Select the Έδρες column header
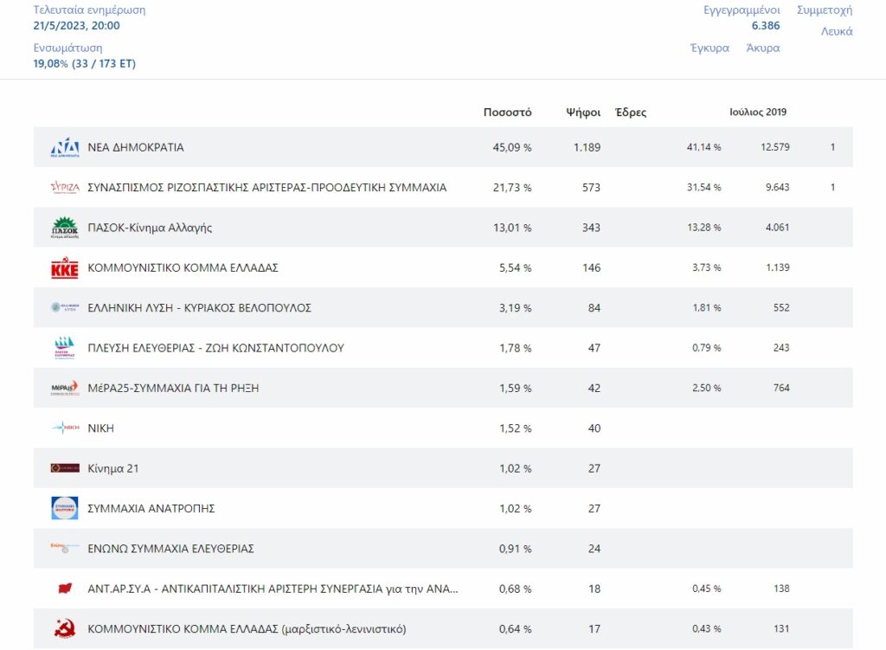 coord(631,113)
